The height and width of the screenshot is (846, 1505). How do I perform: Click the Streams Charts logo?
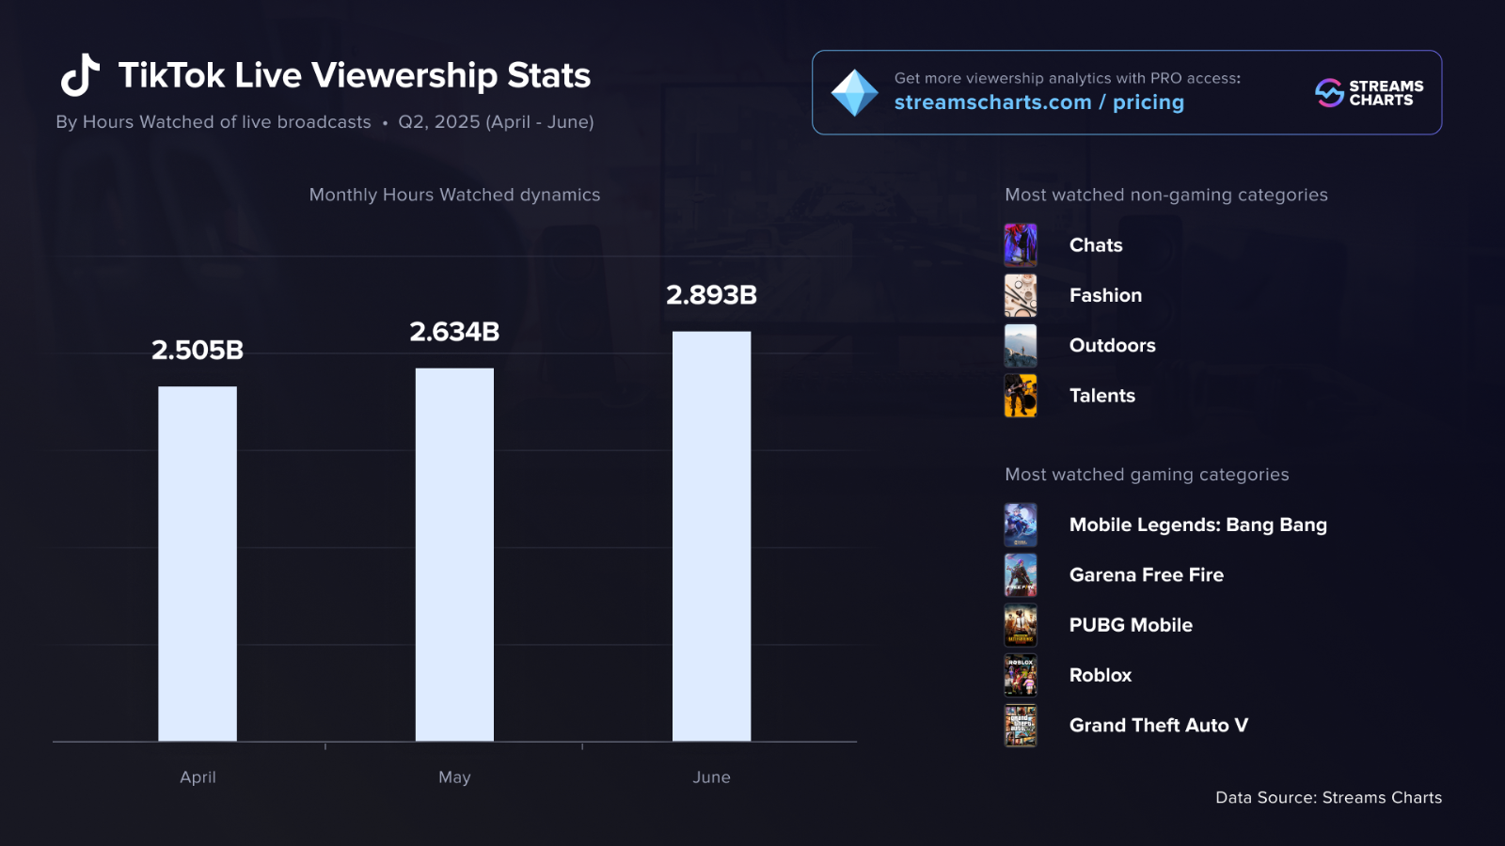tap(1370, 93)
